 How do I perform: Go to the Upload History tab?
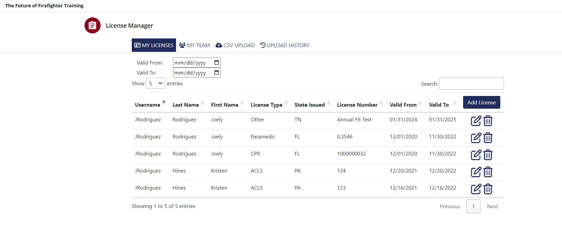pos(285,45)
